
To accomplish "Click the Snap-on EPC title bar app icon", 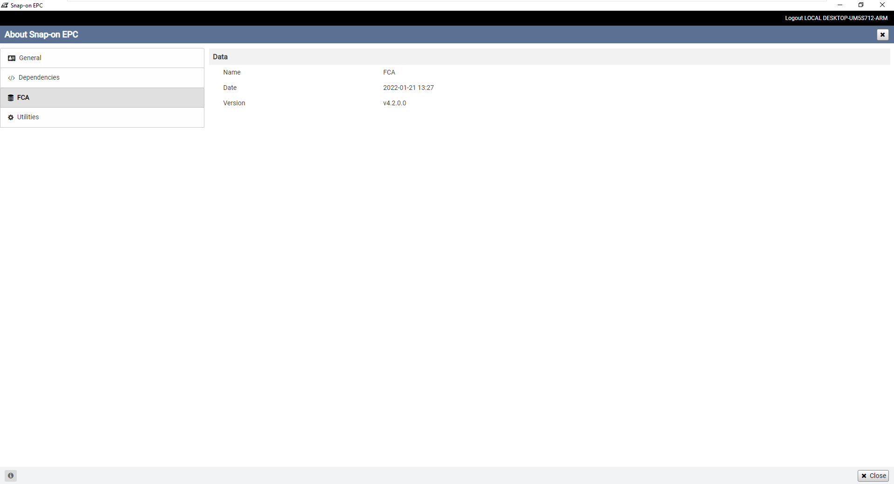I will [x=5, y=5].
